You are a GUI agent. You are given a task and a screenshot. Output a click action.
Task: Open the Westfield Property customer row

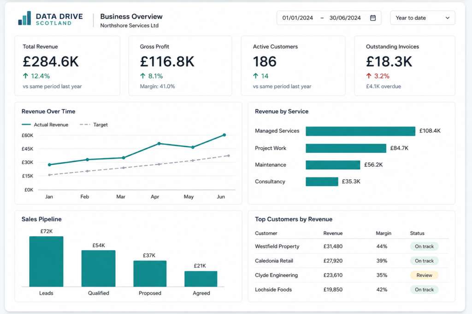point(352,246)
